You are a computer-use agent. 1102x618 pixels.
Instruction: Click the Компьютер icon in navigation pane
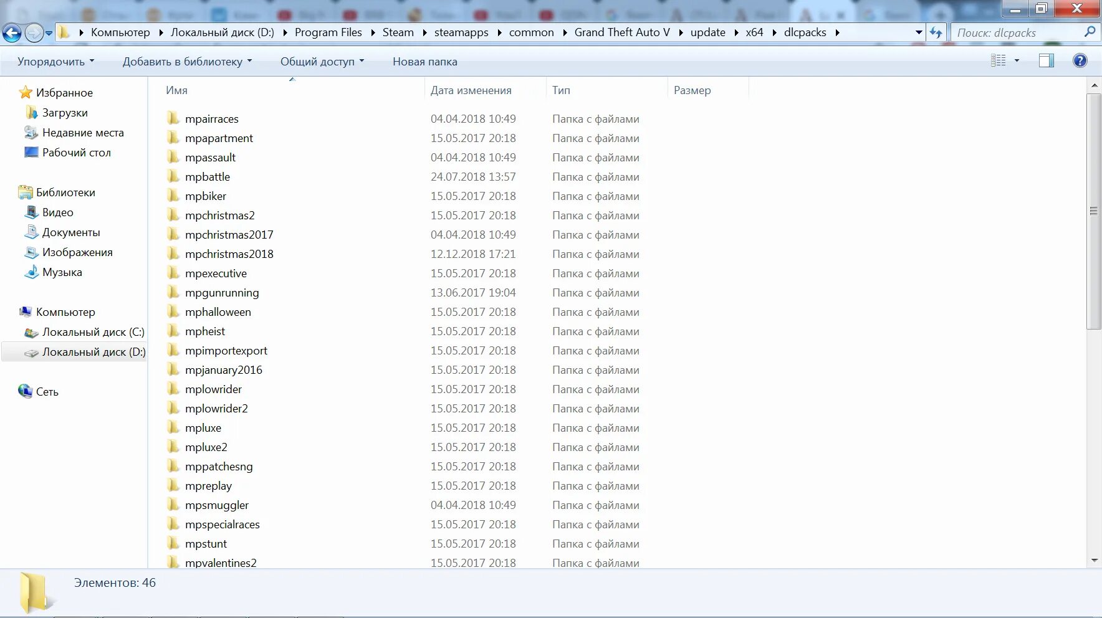26,311
